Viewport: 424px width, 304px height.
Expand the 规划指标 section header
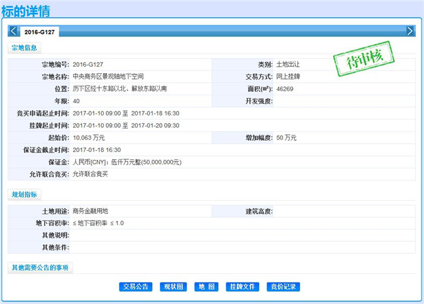tap(25, 195)
